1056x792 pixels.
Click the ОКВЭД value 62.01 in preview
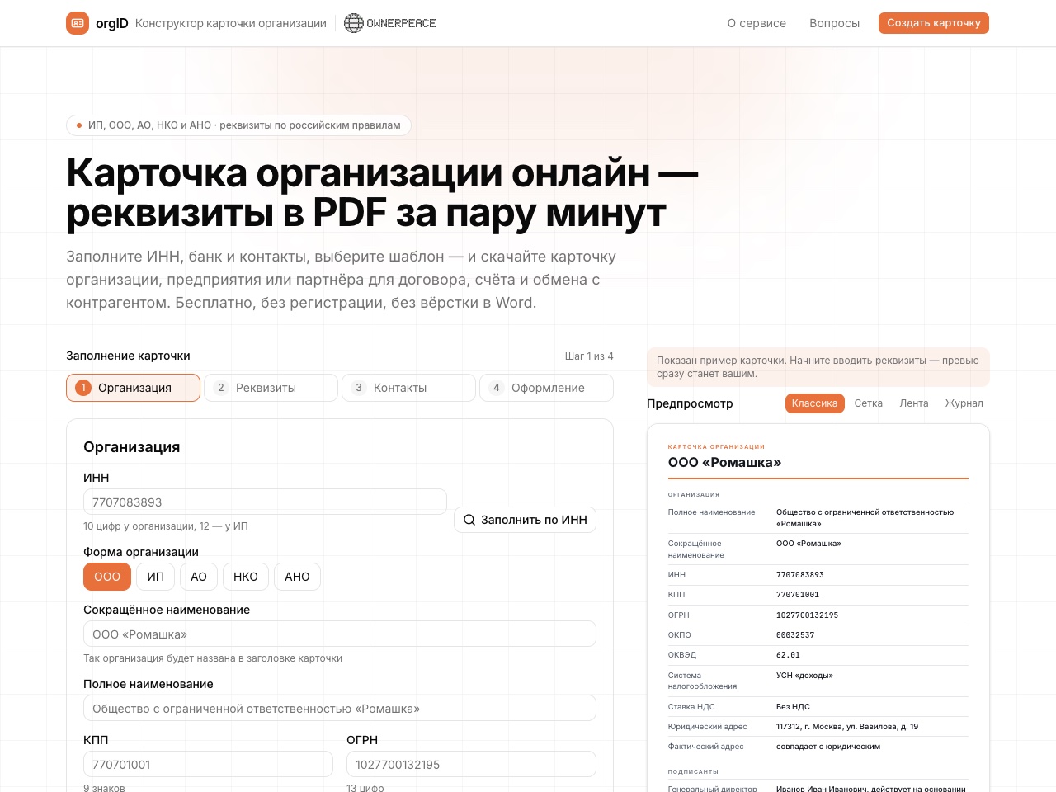788,655
